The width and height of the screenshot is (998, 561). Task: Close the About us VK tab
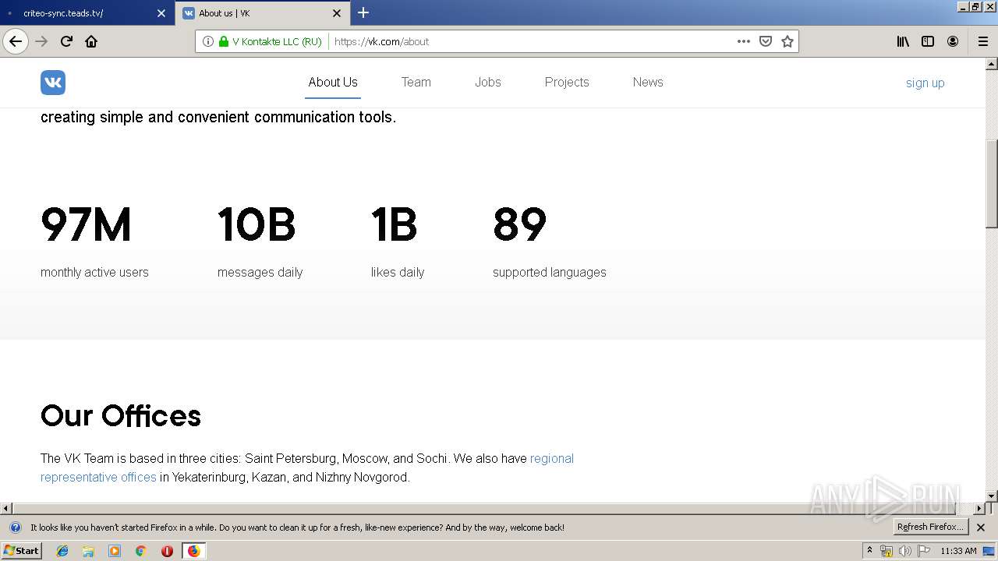pos(337,13)
